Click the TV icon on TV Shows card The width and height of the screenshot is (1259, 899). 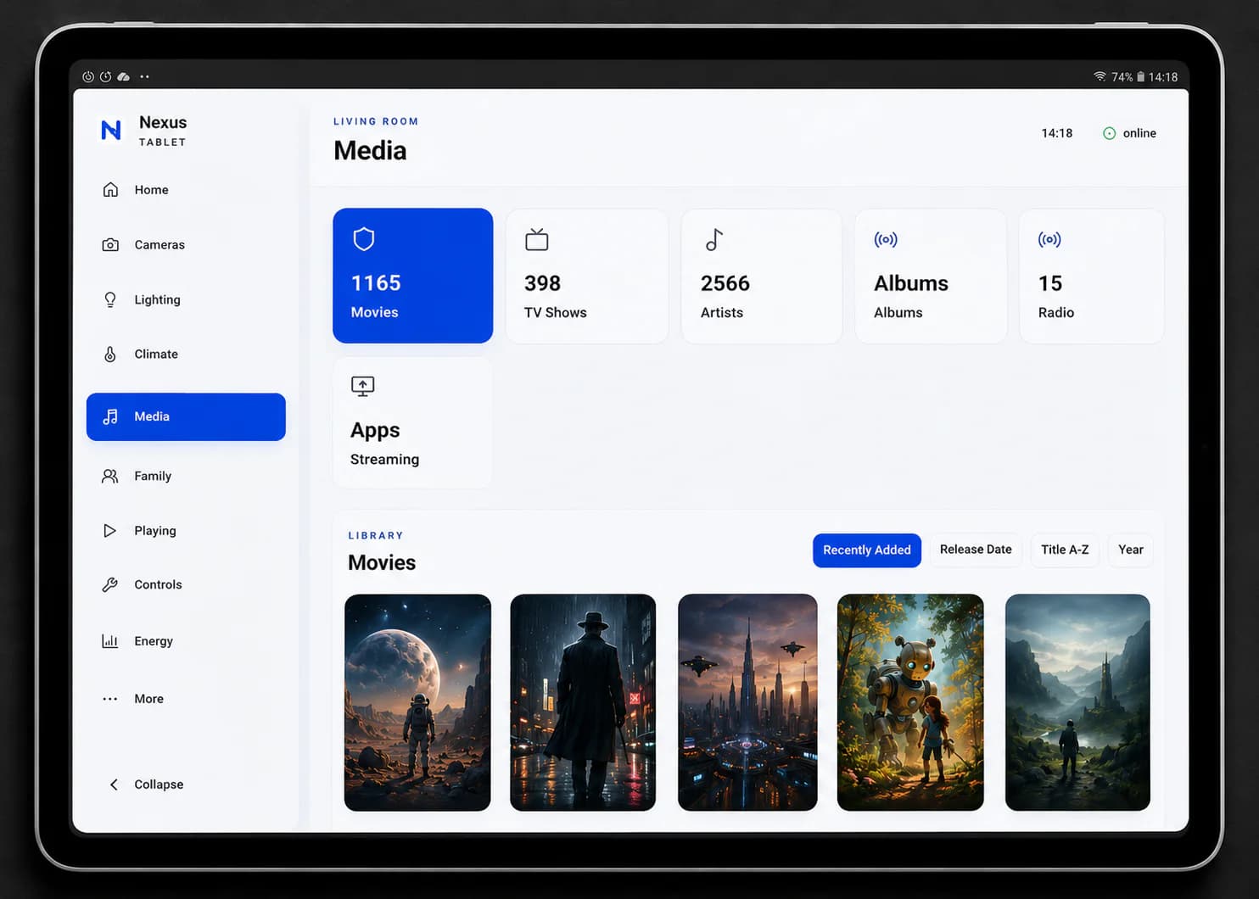537,240
